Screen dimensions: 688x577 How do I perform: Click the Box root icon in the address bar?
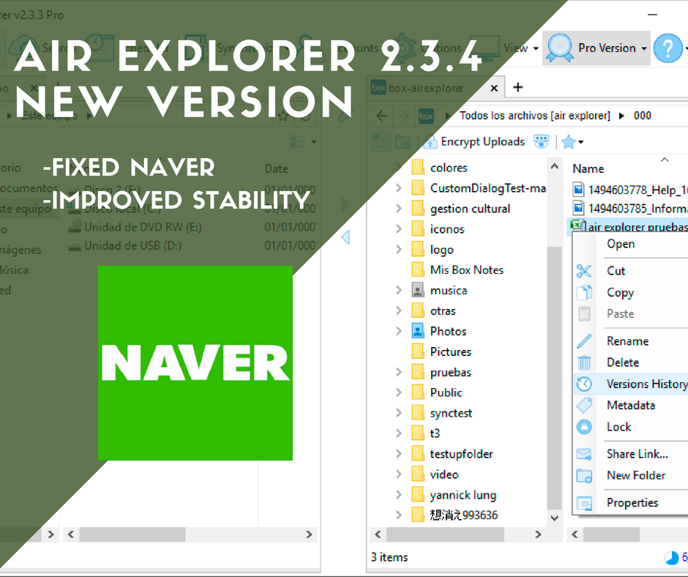click(x=426, y=116)
